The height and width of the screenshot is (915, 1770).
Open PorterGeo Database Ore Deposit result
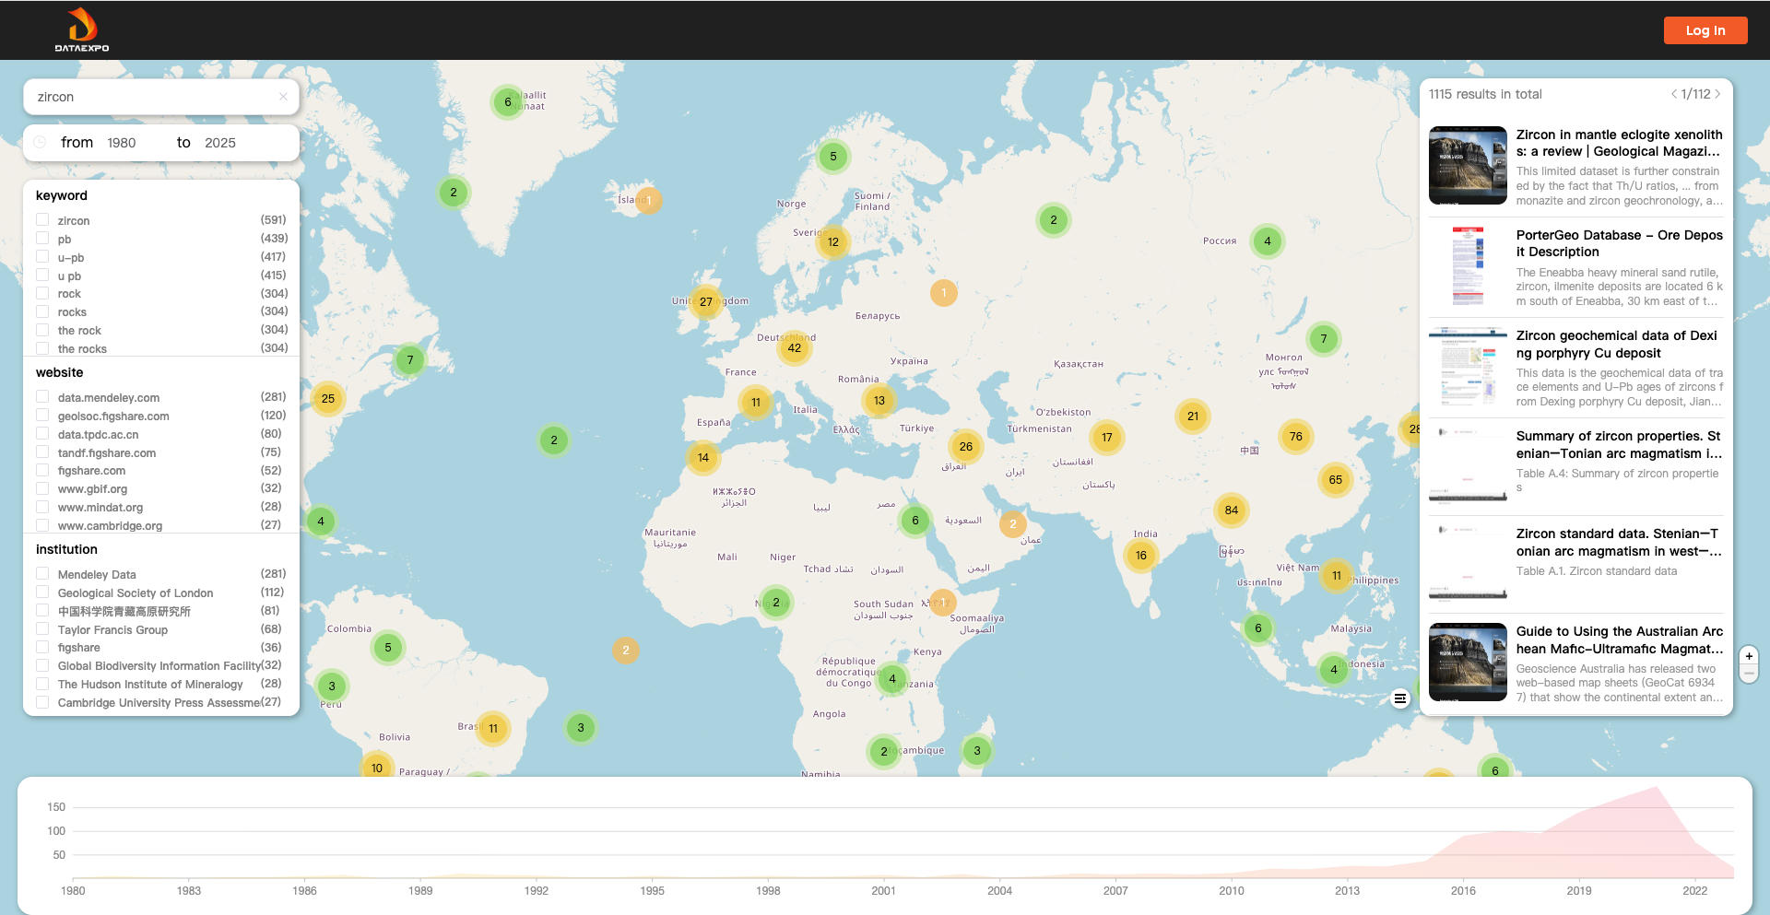[x=1619, y=243]
